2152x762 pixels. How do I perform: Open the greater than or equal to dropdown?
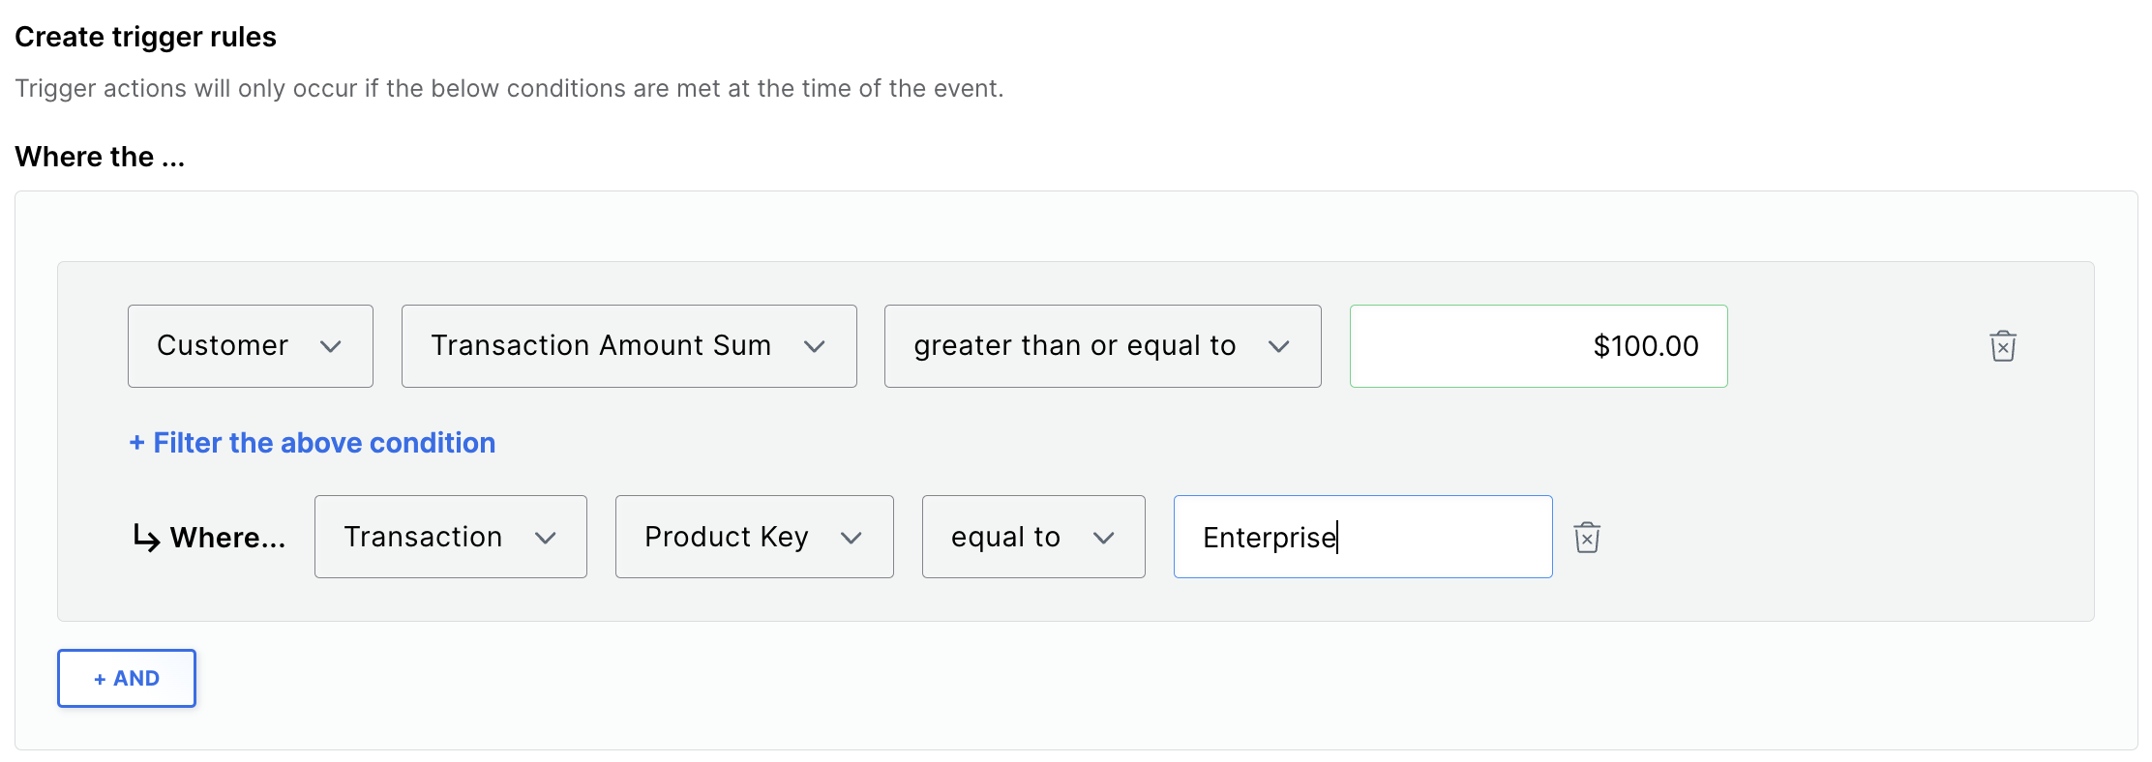click(1103, 346)
